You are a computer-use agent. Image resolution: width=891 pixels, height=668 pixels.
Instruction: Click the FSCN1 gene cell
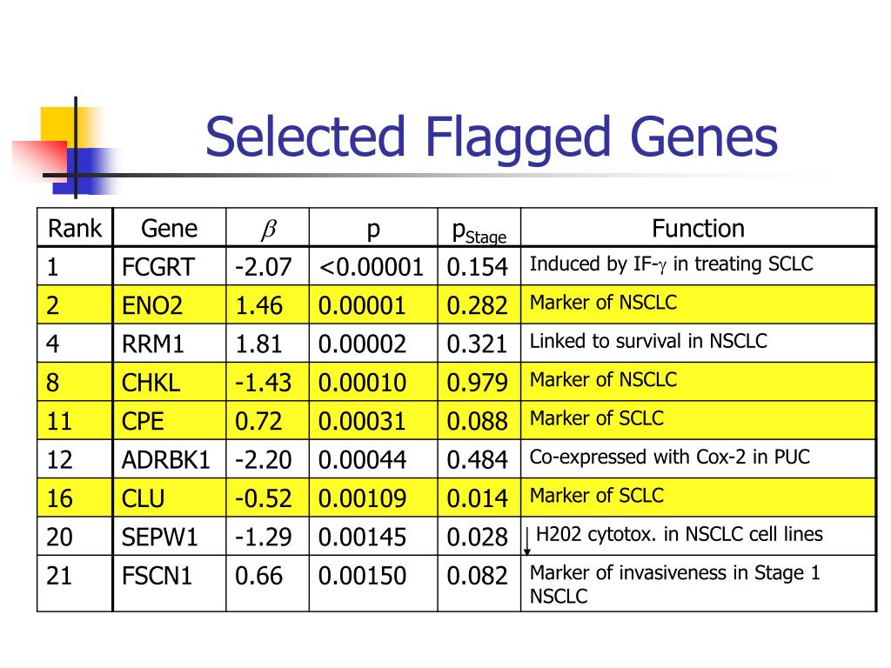click(x=170, y=584)
